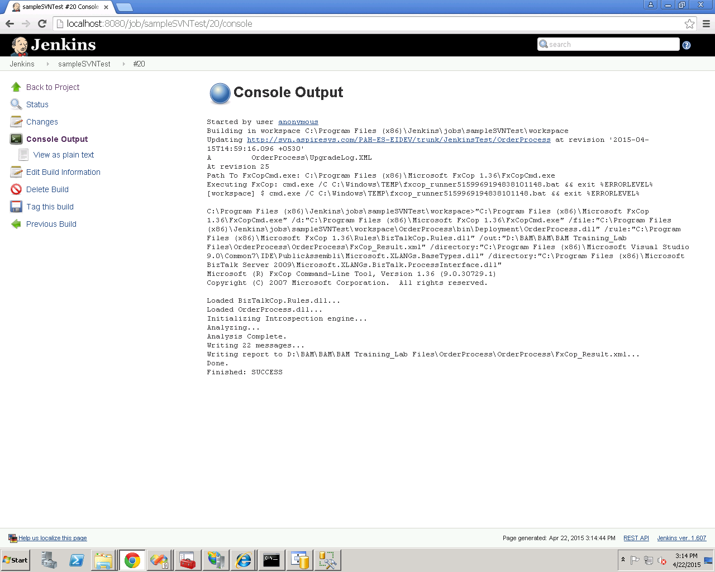Click the anonymous user link

tap(298, 122)
